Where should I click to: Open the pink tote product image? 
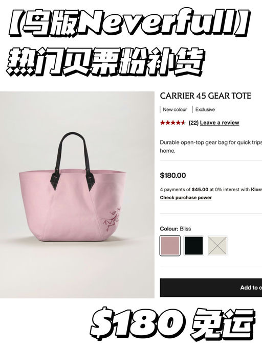tap(77, 195)
